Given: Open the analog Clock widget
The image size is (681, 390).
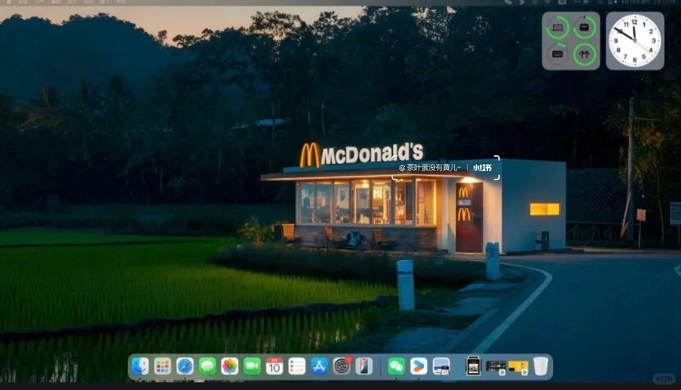Looking at the screenshot, I should pyautogui.click(x=635, y=41).
